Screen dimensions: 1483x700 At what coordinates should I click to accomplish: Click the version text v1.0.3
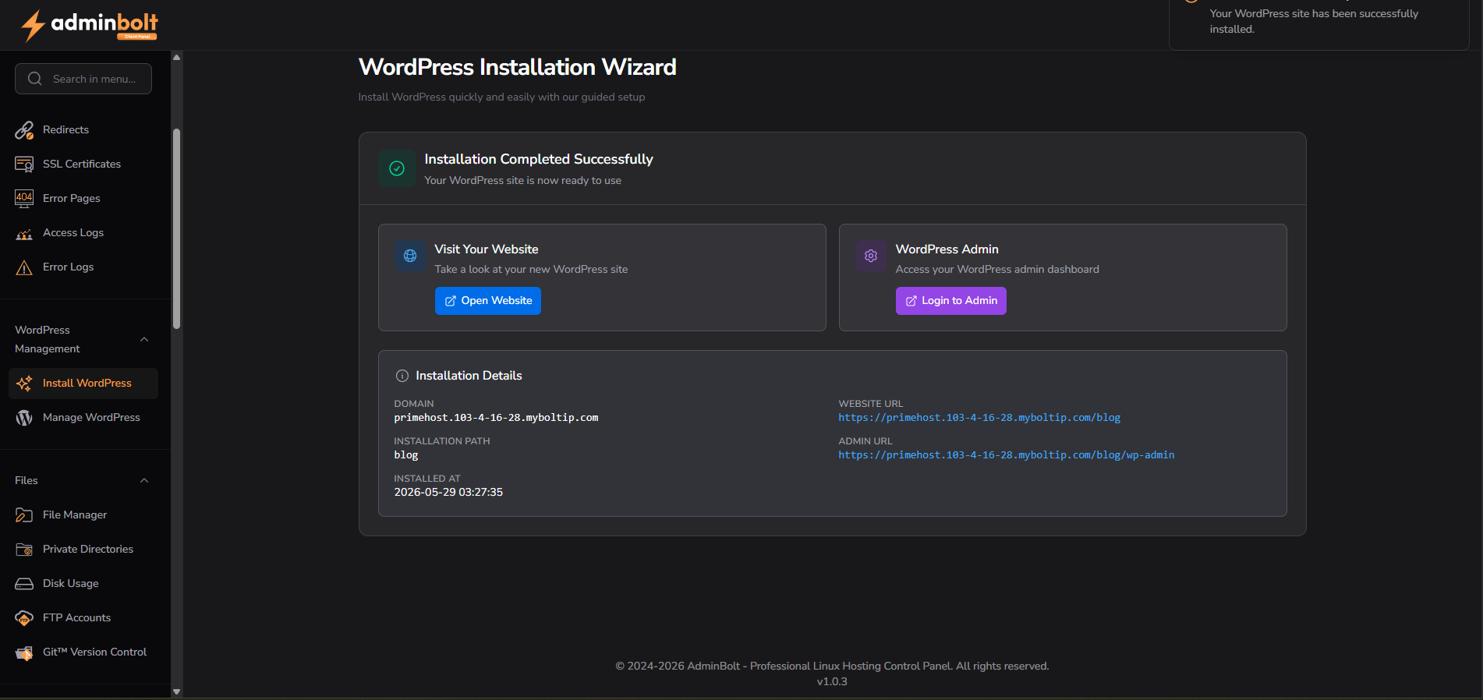(832, 682)
